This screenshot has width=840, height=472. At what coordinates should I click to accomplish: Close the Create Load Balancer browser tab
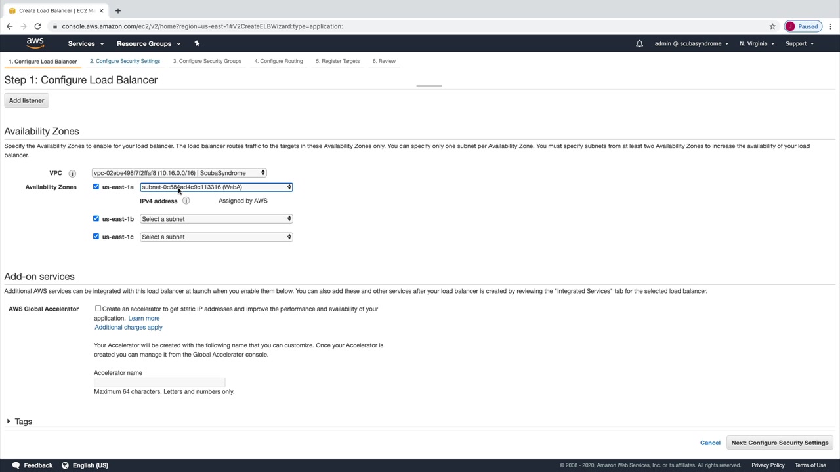(x=101, y=10)
